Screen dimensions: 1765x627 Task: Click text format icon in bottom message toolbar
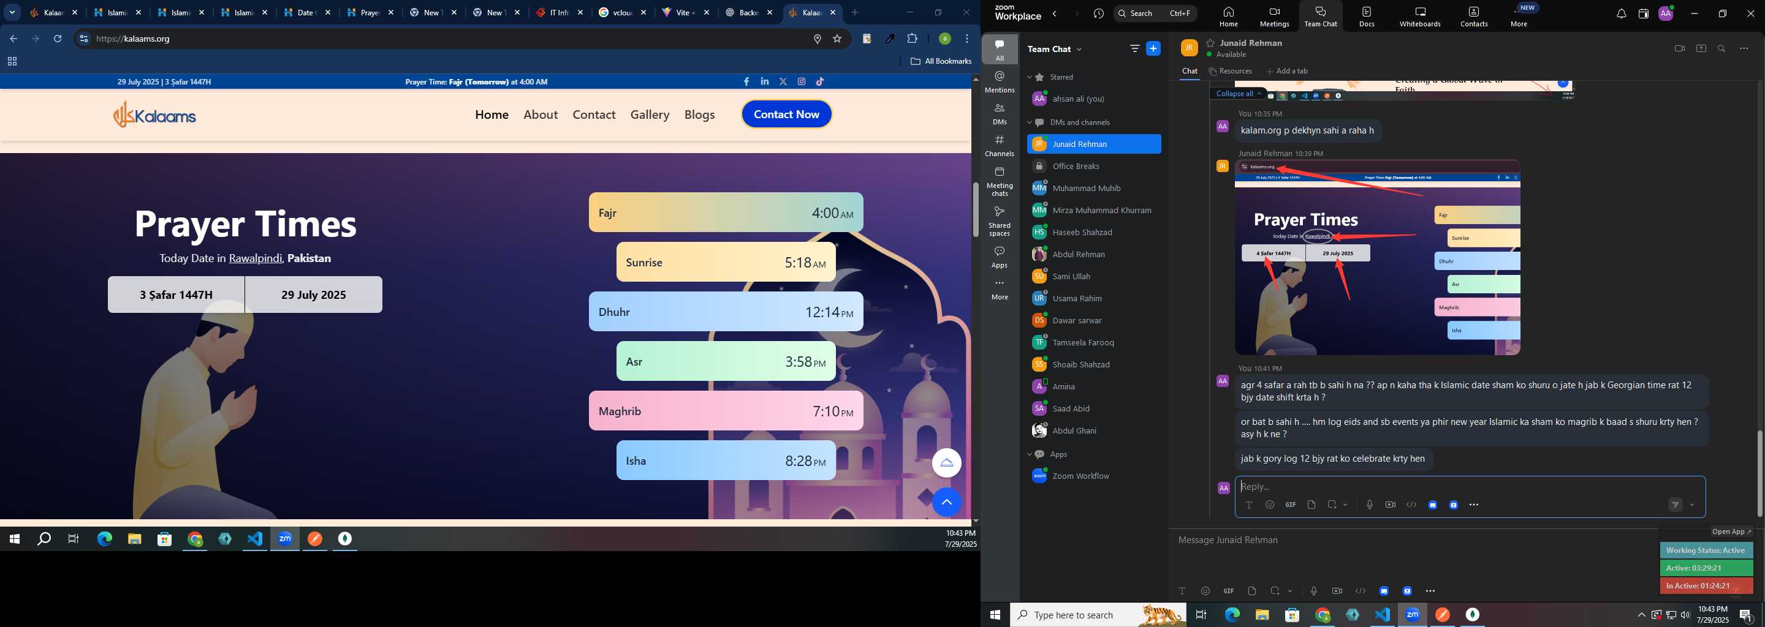coord(1182,591)
